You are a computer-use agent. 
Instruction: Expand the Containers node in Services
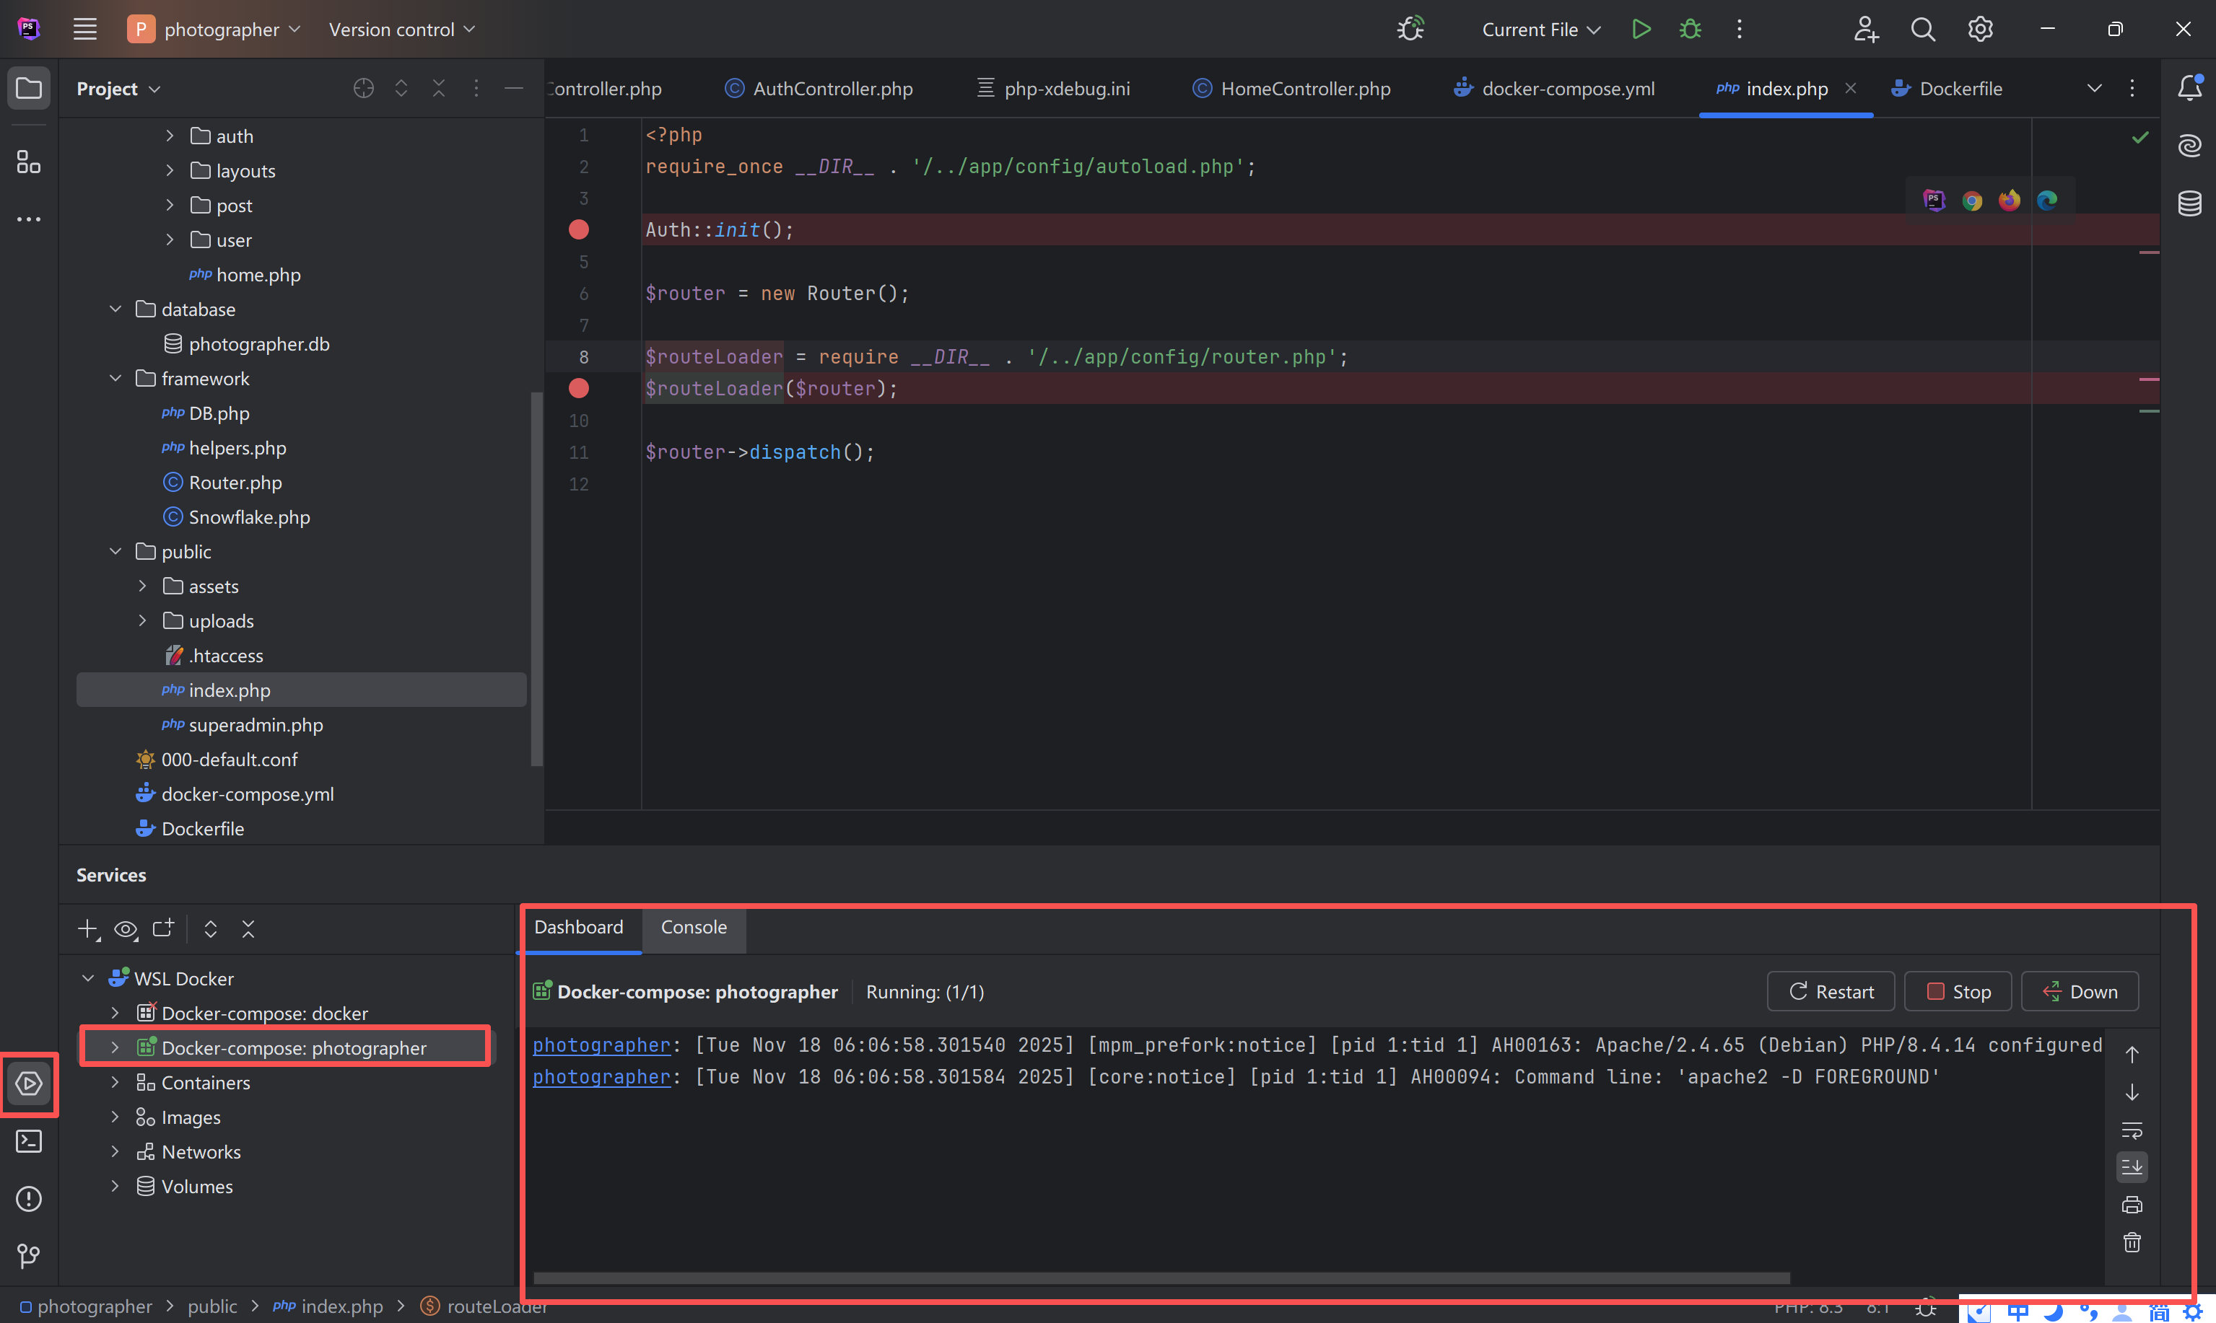click(115, 1082)
